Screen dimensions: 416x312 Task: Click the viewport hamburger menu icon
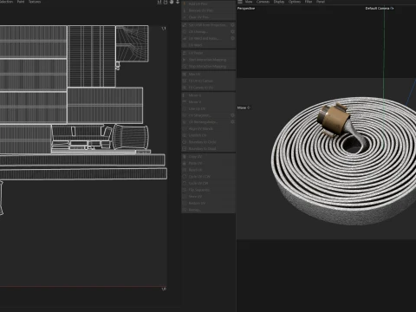240,2
